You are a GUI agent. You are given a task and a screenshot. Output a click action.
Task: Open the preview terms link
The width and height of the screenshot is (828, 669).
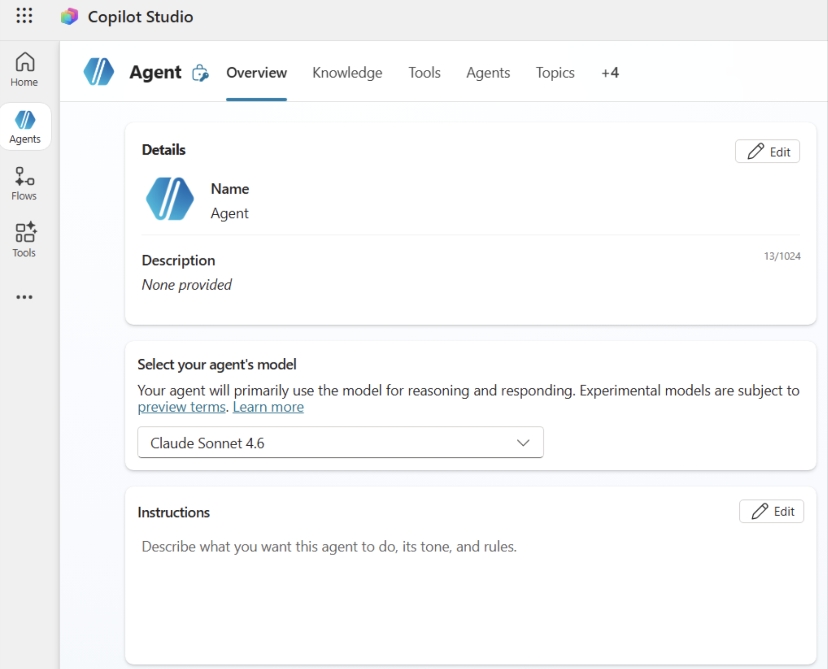[181, 407]
